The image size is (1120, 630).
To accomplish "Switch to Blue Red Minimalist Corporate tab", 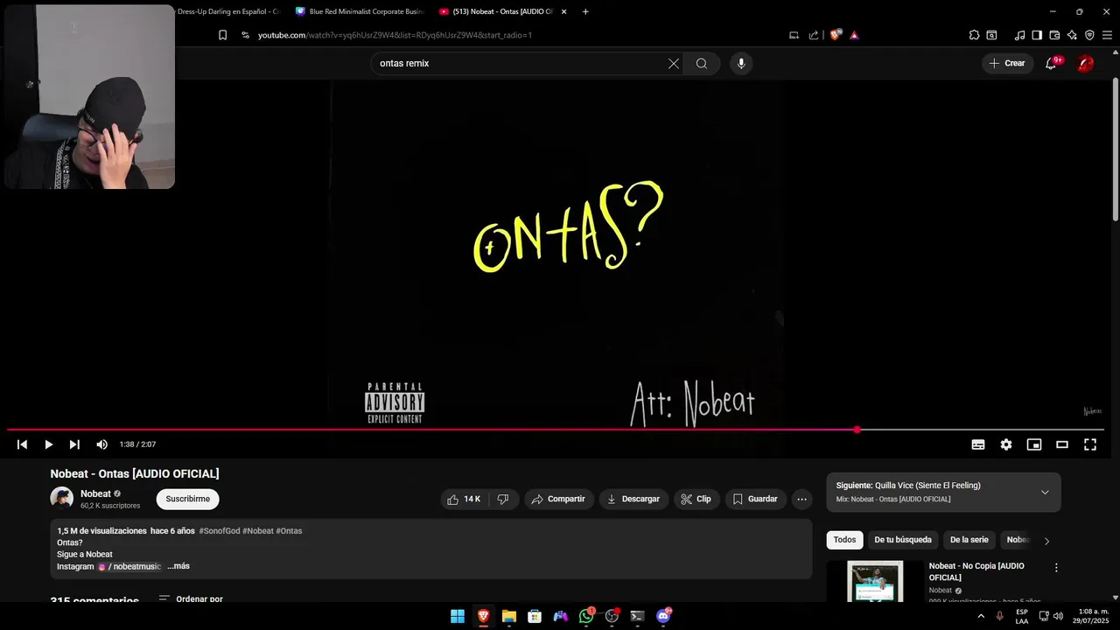I will tap(359, 11).
